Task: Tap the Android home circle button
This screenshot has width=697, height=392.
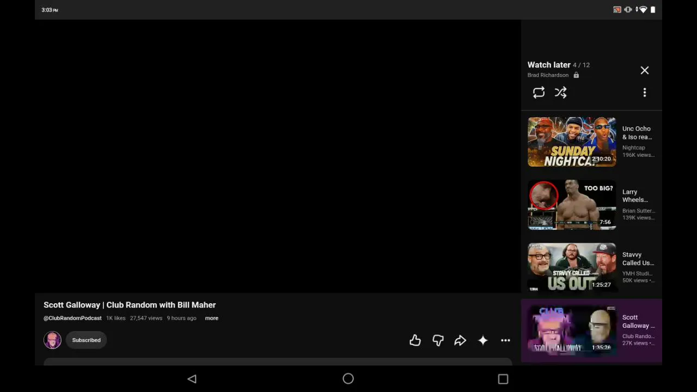Action: [x=348, y=379]
